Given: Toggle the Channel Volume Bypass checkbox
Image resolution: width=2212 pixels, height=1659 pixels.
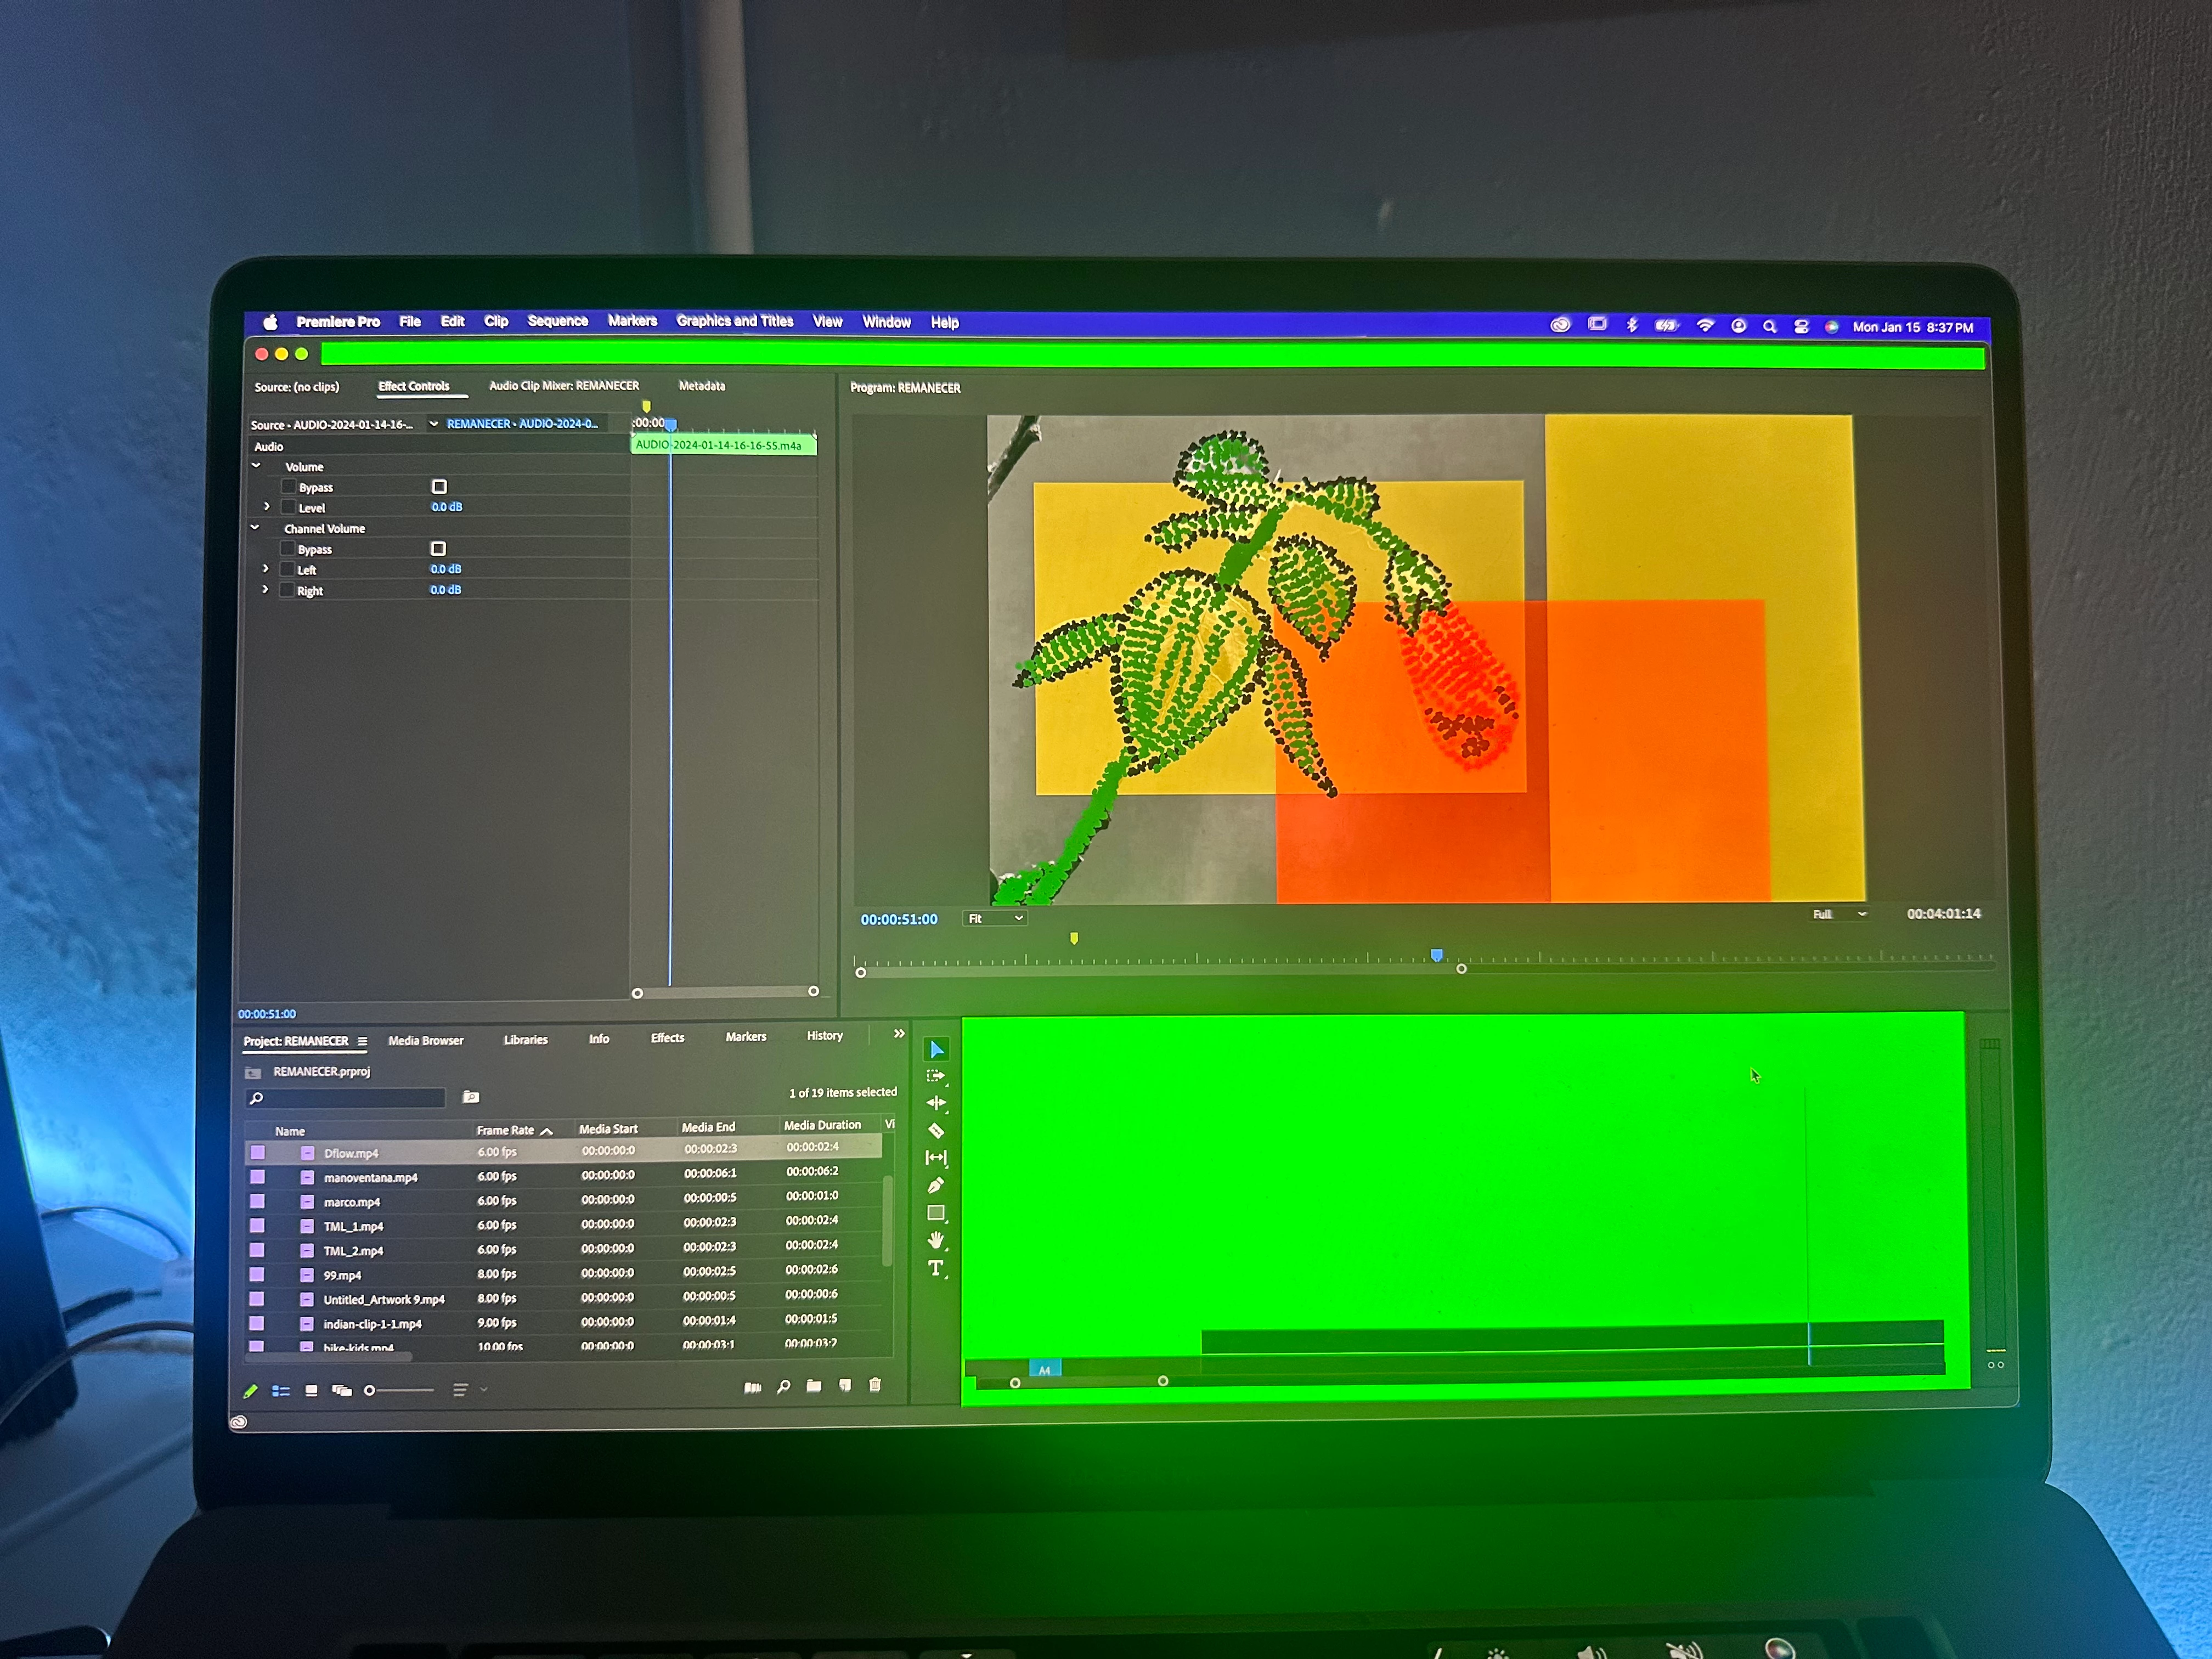Looking at the screenshot, I should [438, 549].
